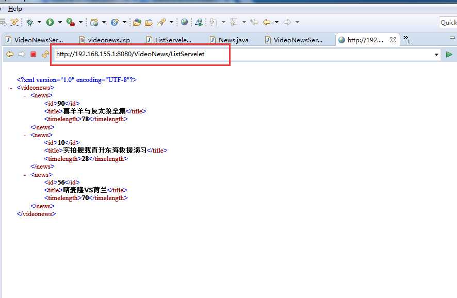Screen dimensions: 457x298
Task: Expand the New Servlet dropdown arrow
Action: click(x=124, y=22)
